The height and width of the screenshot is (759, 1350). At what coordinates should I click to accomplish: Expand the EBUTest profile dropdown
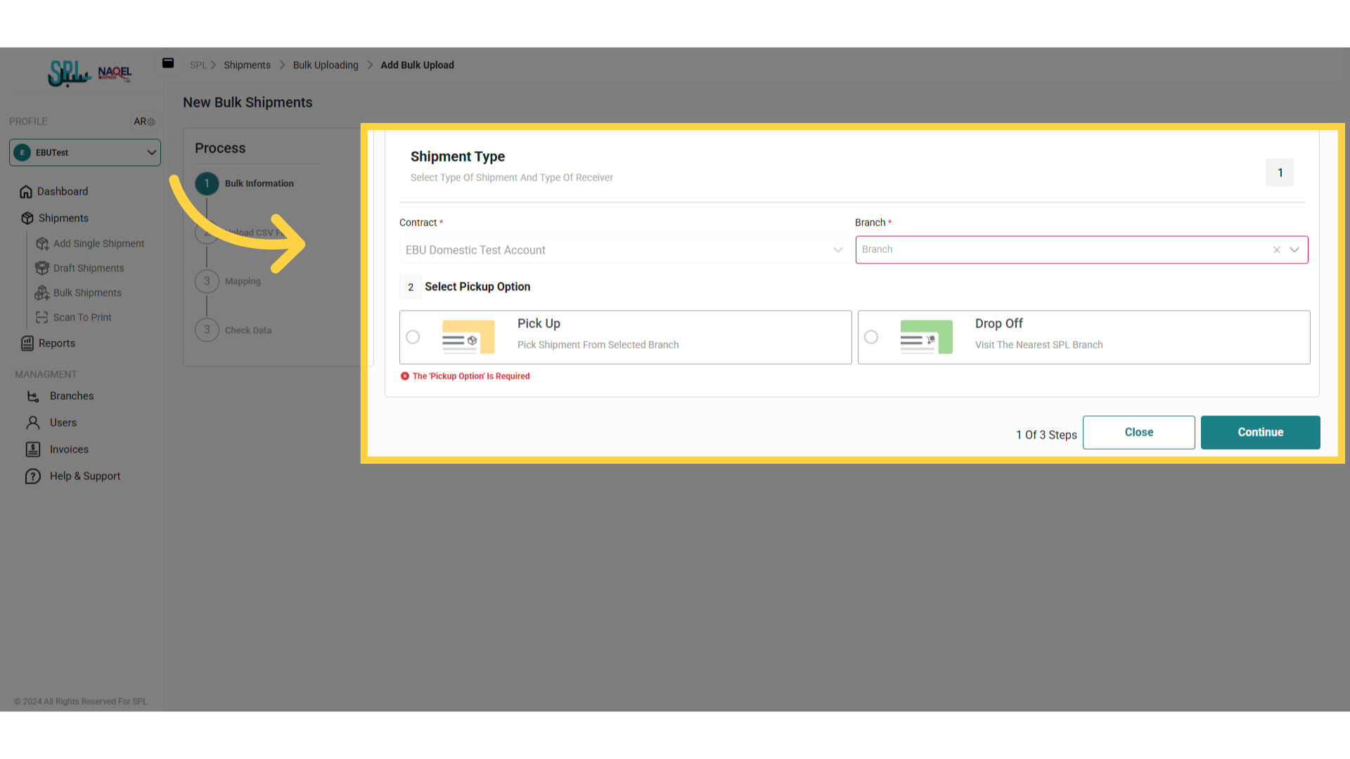pyautogui.click(x=151, y=153)
